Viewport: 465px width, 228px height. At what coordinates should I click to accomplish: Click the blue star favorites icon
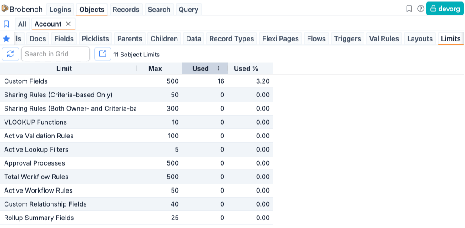[6, 39]
